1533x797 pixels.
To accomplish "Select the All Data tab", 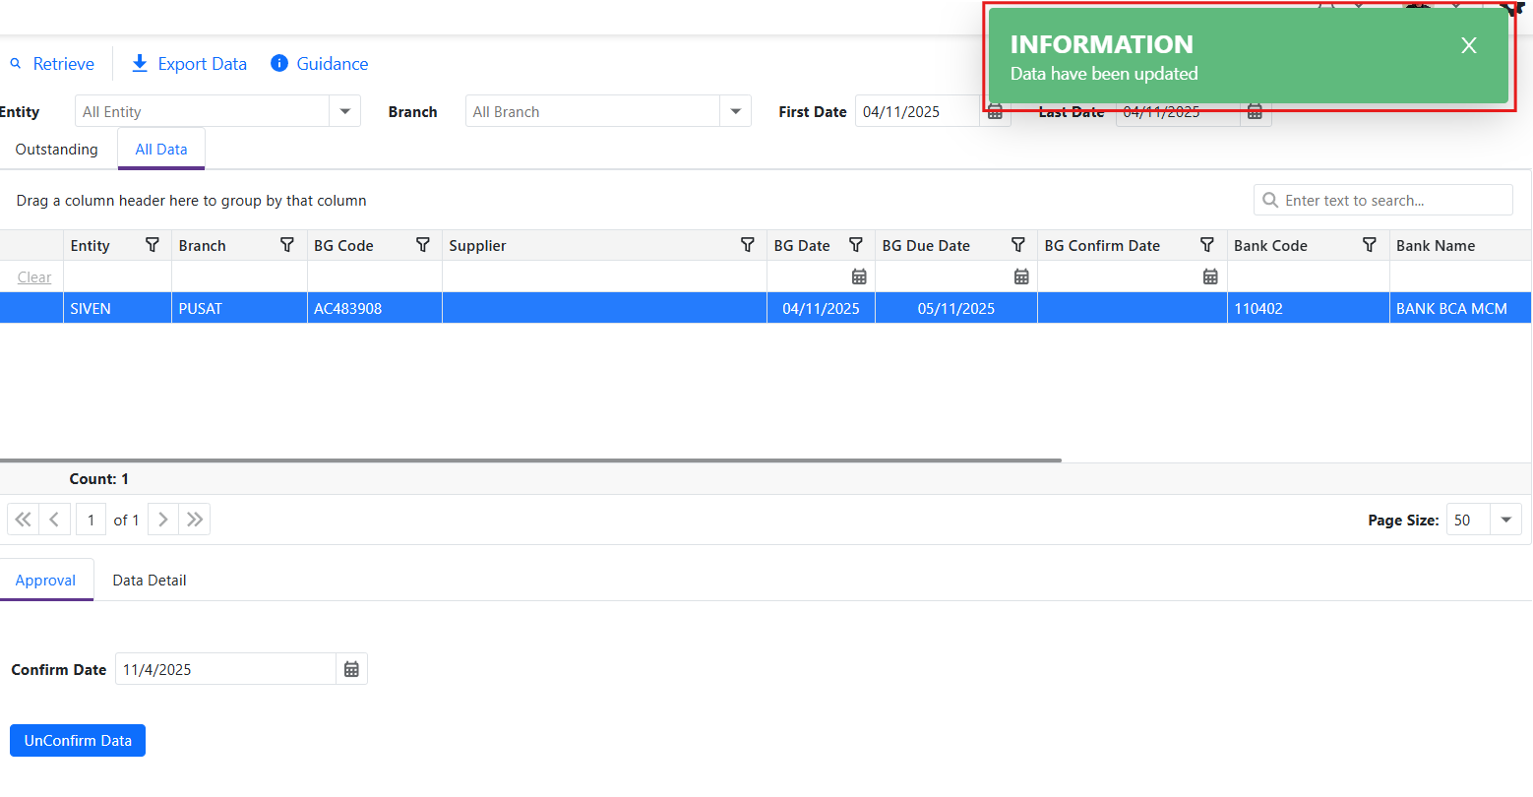I will coord(161,150).
